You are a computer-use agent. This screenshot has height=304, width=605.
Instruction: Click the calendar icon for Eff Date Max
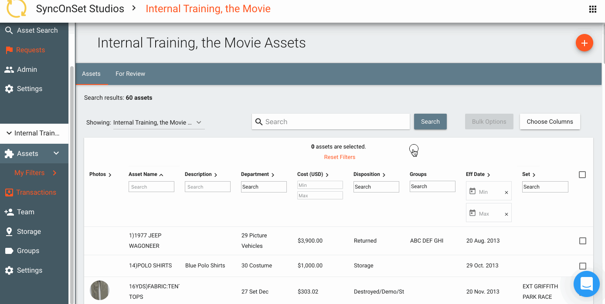(x=472, y=213)
